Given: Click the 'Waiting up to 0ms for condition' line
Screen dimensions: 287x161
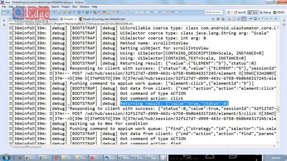Looking at the screenshot, I should coord(109,123).
